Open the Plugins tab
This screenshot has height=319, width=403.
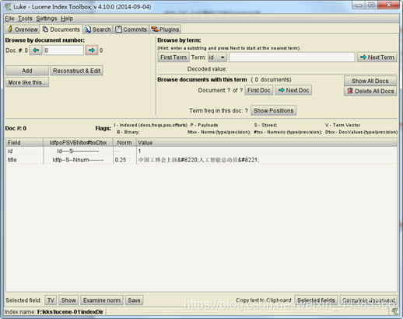[165, 29]
